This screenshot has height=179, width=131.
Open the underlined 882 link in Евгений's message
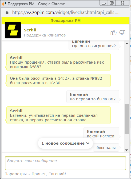click(112, 99)
